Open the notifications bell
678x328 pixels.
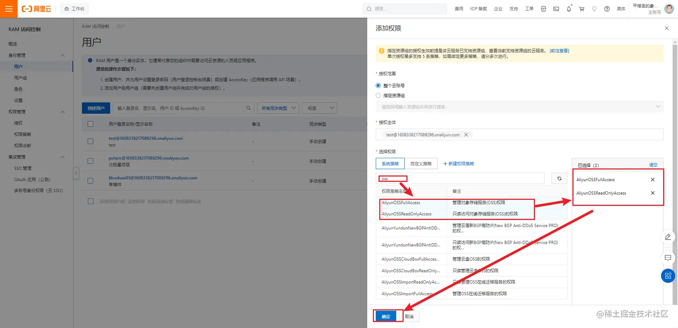(569, 9)
